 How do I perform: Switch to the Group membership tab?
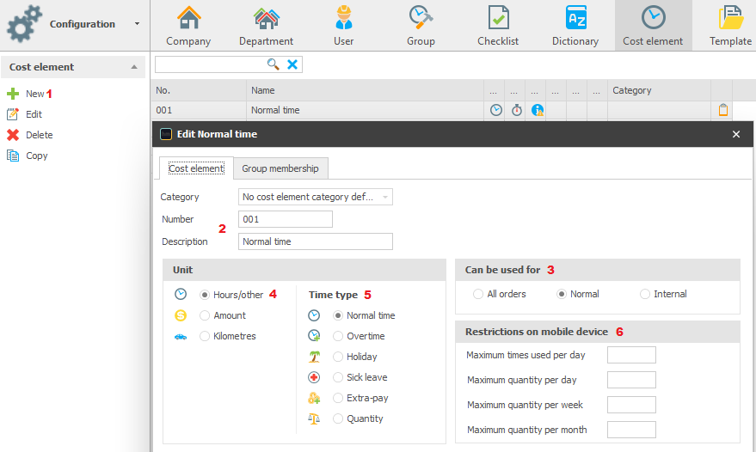coord(280,168)
